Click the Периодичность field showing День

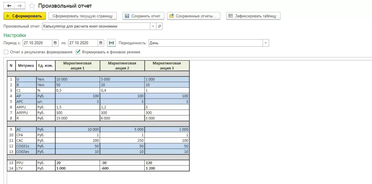click(206, 43)
